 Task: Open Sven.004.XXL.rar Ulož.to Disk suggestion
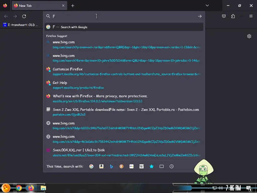point(124,153)
